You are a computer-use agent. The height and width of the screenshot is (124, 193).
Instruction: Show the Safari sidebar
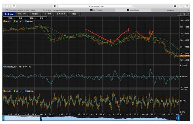point(14,6)
